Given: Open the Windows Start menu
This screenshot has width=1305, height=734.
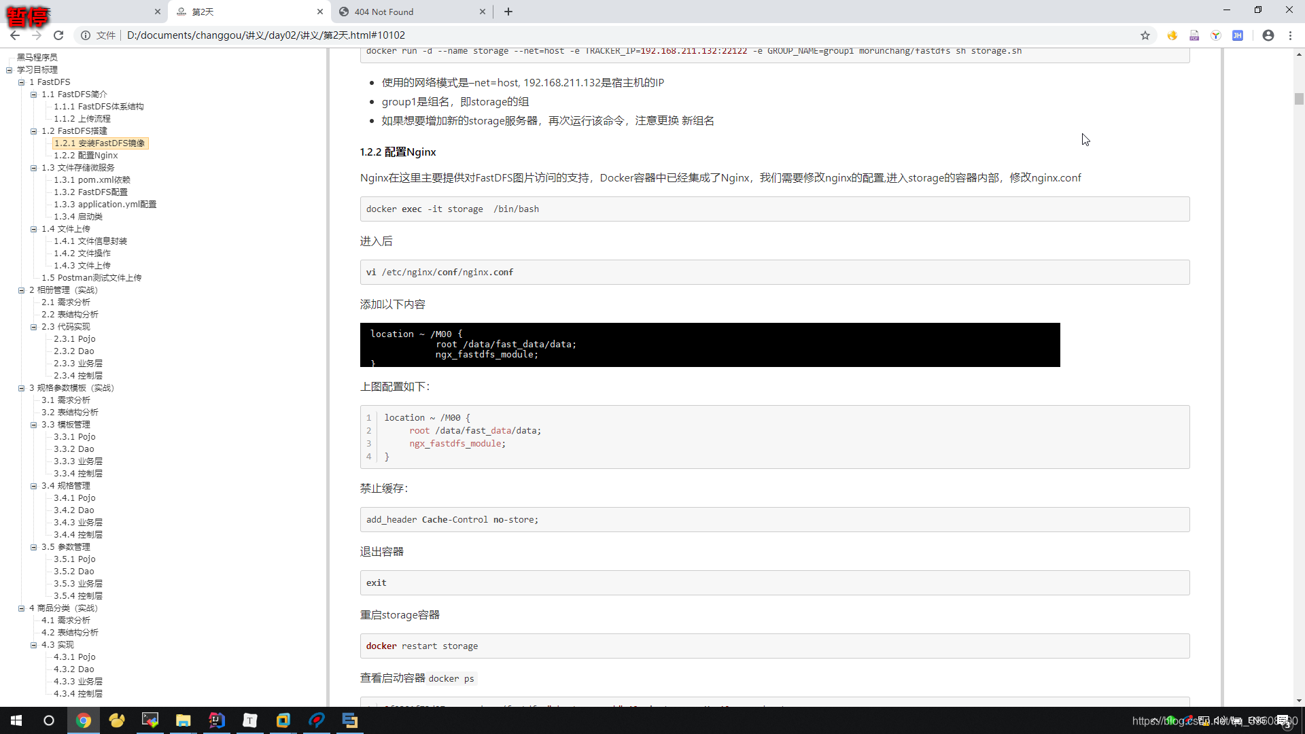Looking at the screenshot, I should pos(16,720).
